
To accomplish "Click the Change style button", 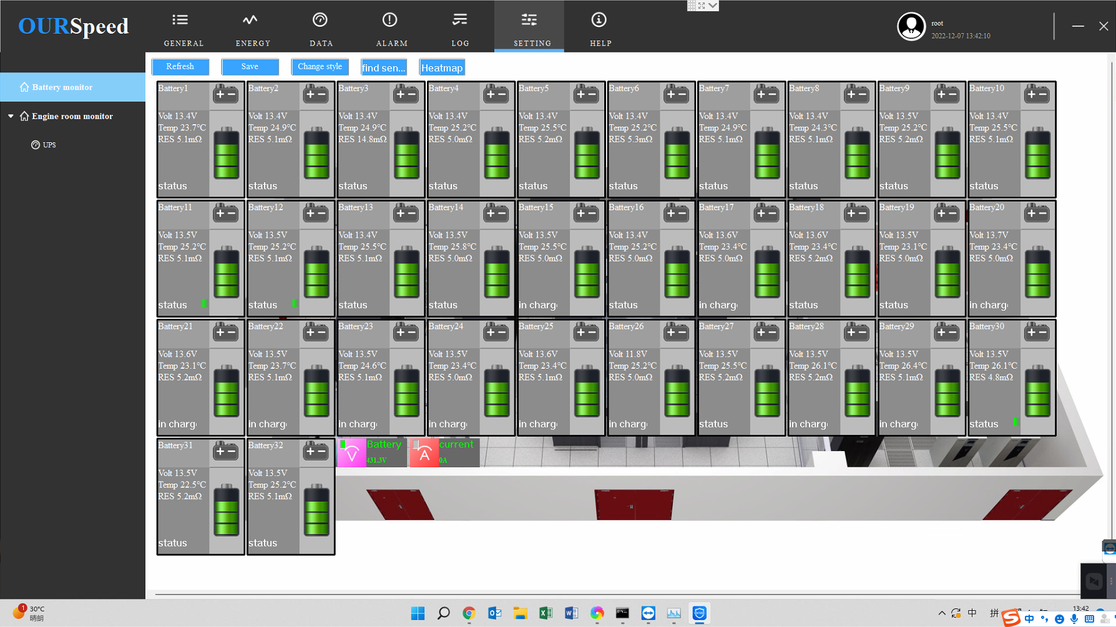I will [x=320, y=67].
